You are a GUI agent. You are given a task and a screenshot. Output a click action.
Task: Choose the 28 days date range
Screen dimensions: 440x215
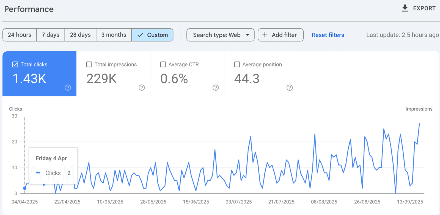coord(80,35)
